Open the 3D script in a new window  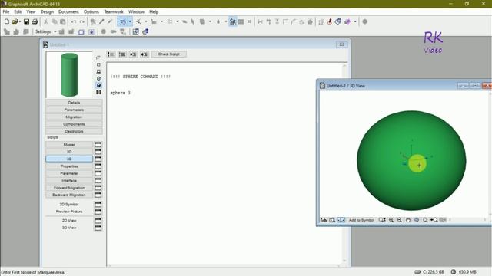coord(98,159)
